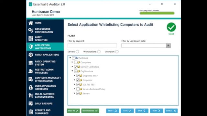Image resolution: width=207 pixels, height=116 pixels.
Task: Click the Data Source Configuration gears icon
Action: coord(31,30)
